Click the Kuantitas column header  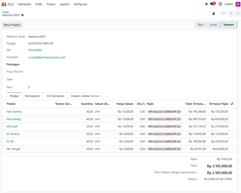point(87,104)
